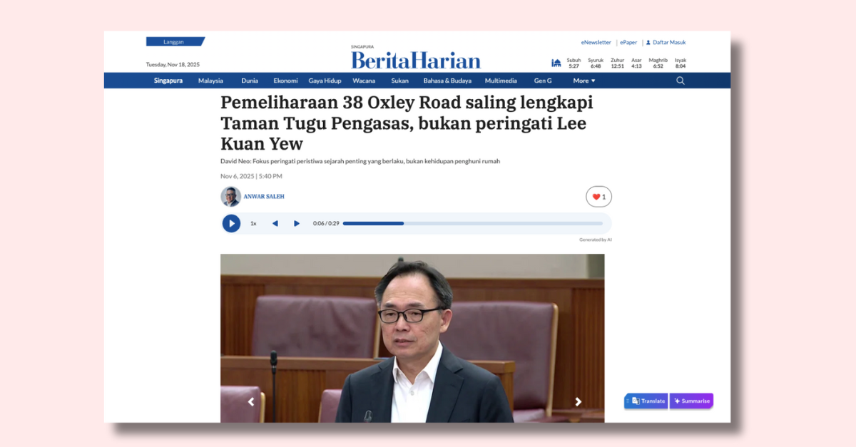Go to previous photo with left arrow

click(x=250, y=402)
